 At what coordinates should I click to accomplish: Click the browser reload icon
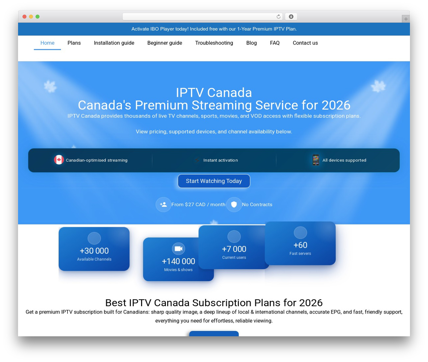tap(279, 17)
